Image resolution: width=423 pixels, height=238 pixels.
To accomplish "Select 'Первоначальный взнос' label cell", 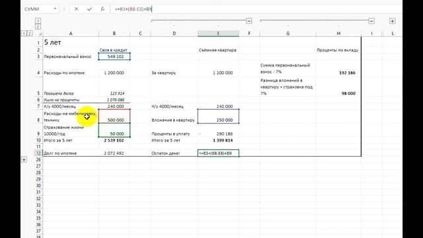I will [71, 57].
